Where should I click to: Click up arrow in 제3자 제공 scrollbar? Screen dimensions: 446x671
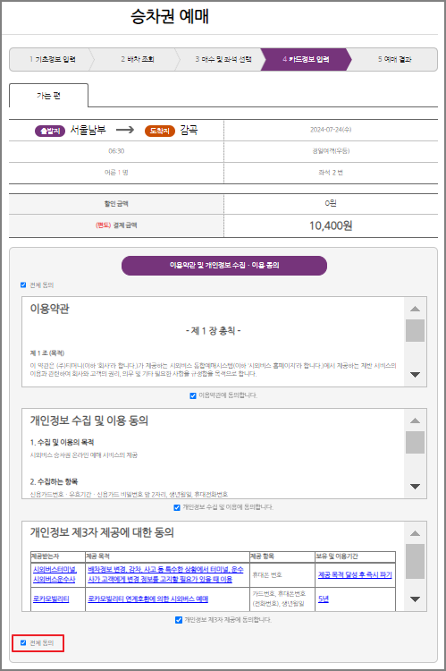[415, 533]
